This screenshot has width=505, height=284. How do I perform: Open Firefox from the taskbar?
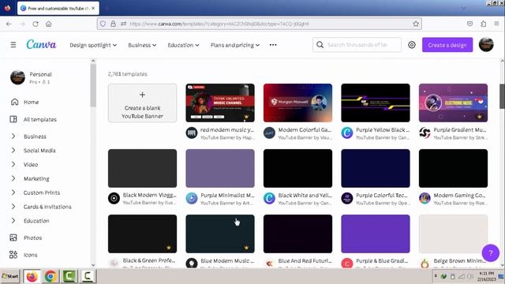32,276
